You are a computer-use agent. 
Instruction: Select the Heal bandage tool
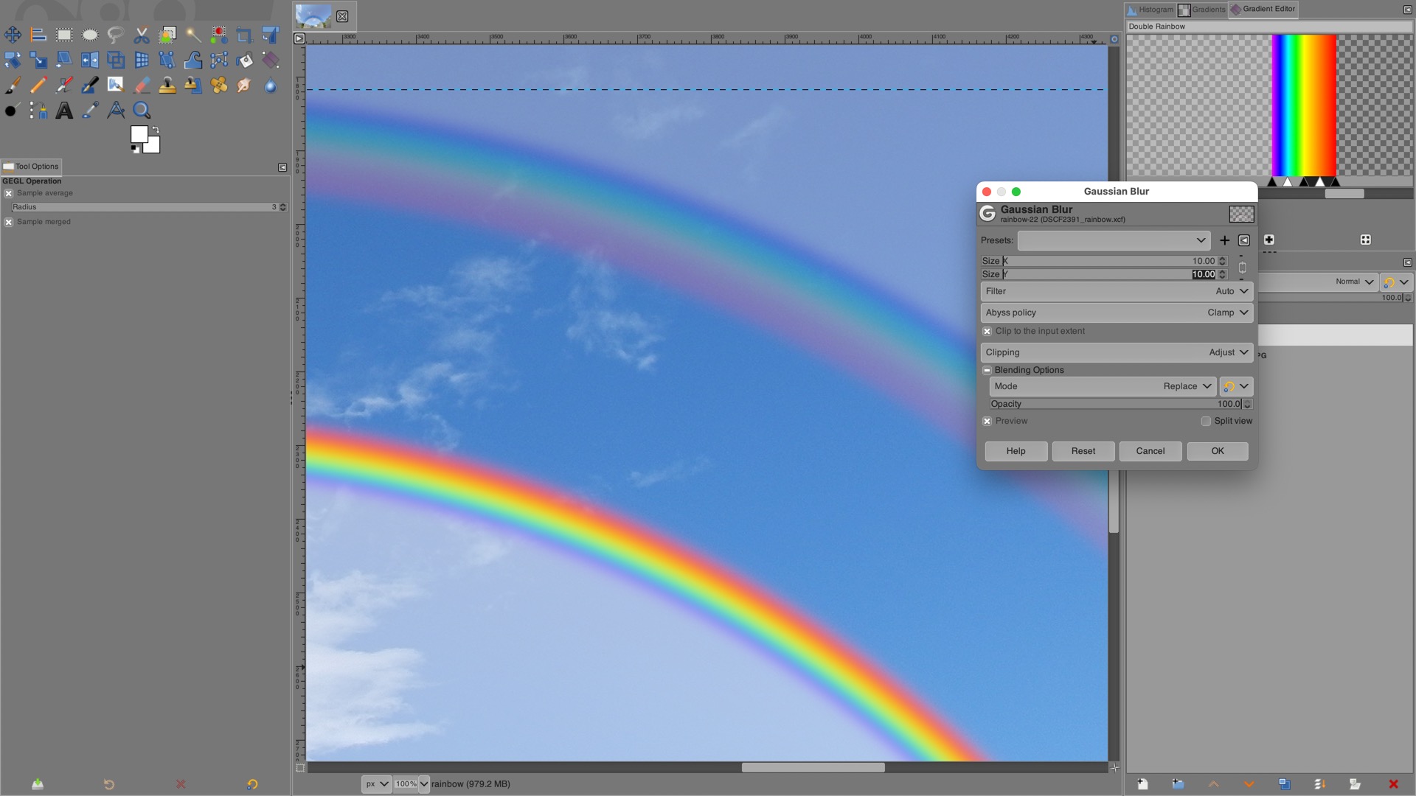point(219,85)
